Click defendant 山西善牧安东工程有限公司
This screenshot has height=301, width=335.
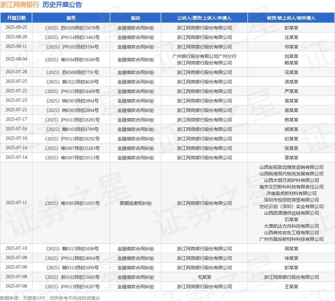(291, 233)
